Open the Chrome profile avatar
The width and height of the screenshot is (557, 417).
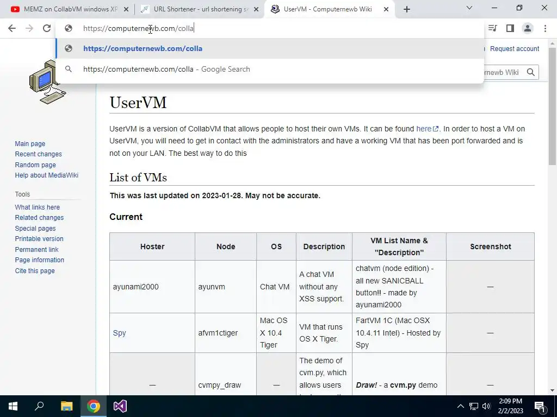click(528, 28)
